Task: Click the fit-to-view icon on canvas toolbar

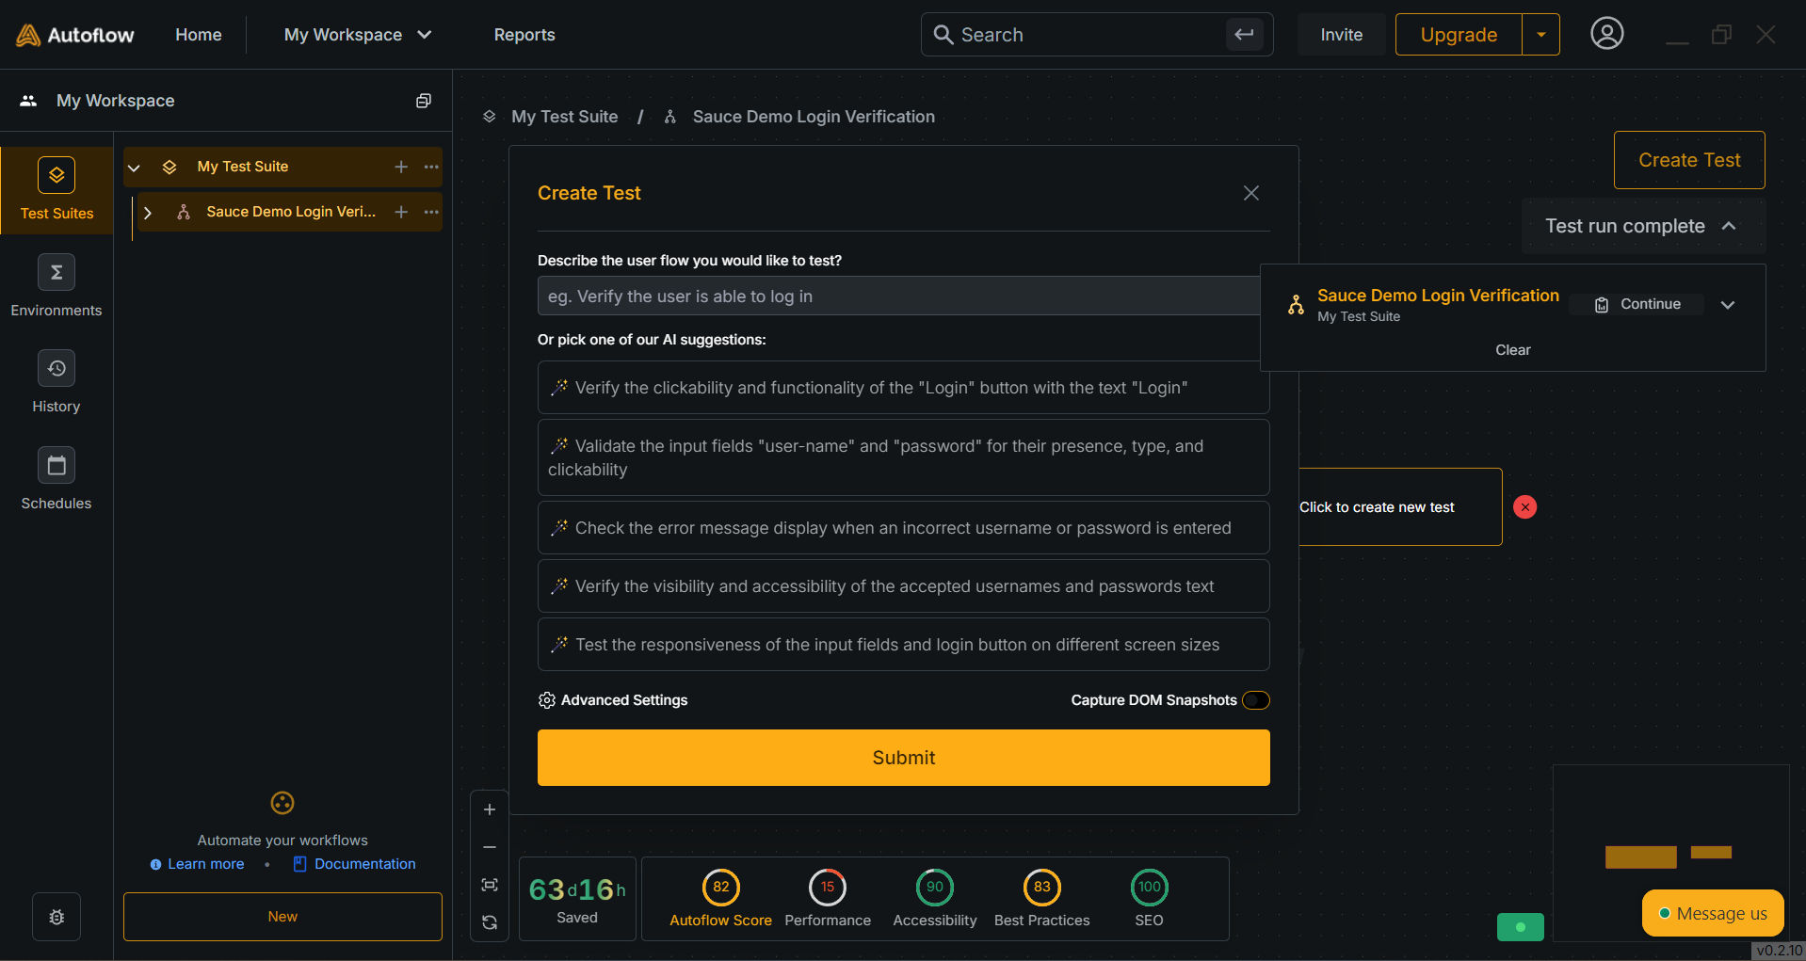Action: click(x=490, y=885)
